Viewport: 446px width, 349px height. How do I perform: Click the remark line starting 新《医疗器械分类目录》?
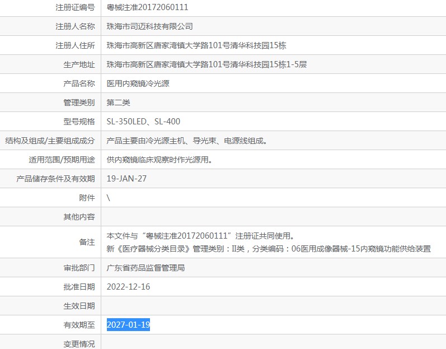pyautogui.click(x=269, y=249)
